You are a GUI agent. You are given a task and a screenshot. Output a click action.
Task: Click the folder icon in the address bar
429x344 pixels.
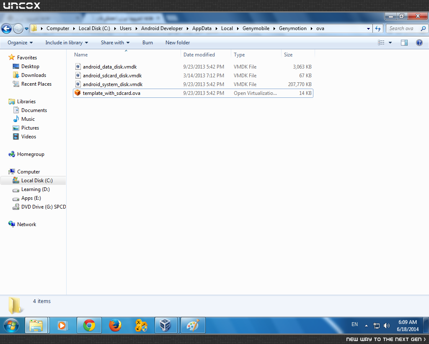click(x=34, y=28)
